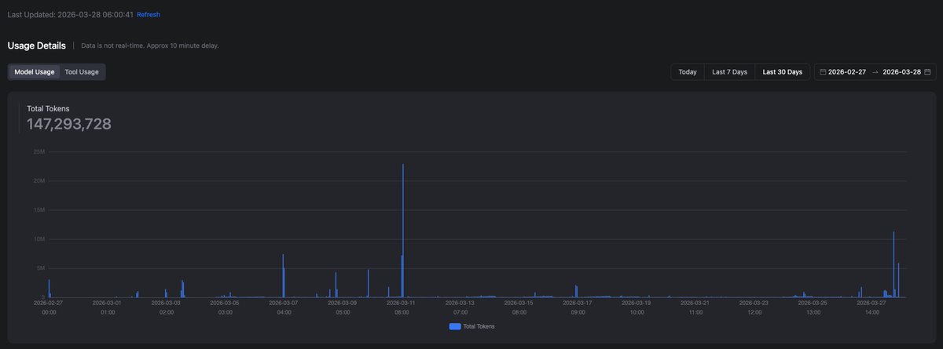Switch to the Model Usage tab

[x=35, y=71]
